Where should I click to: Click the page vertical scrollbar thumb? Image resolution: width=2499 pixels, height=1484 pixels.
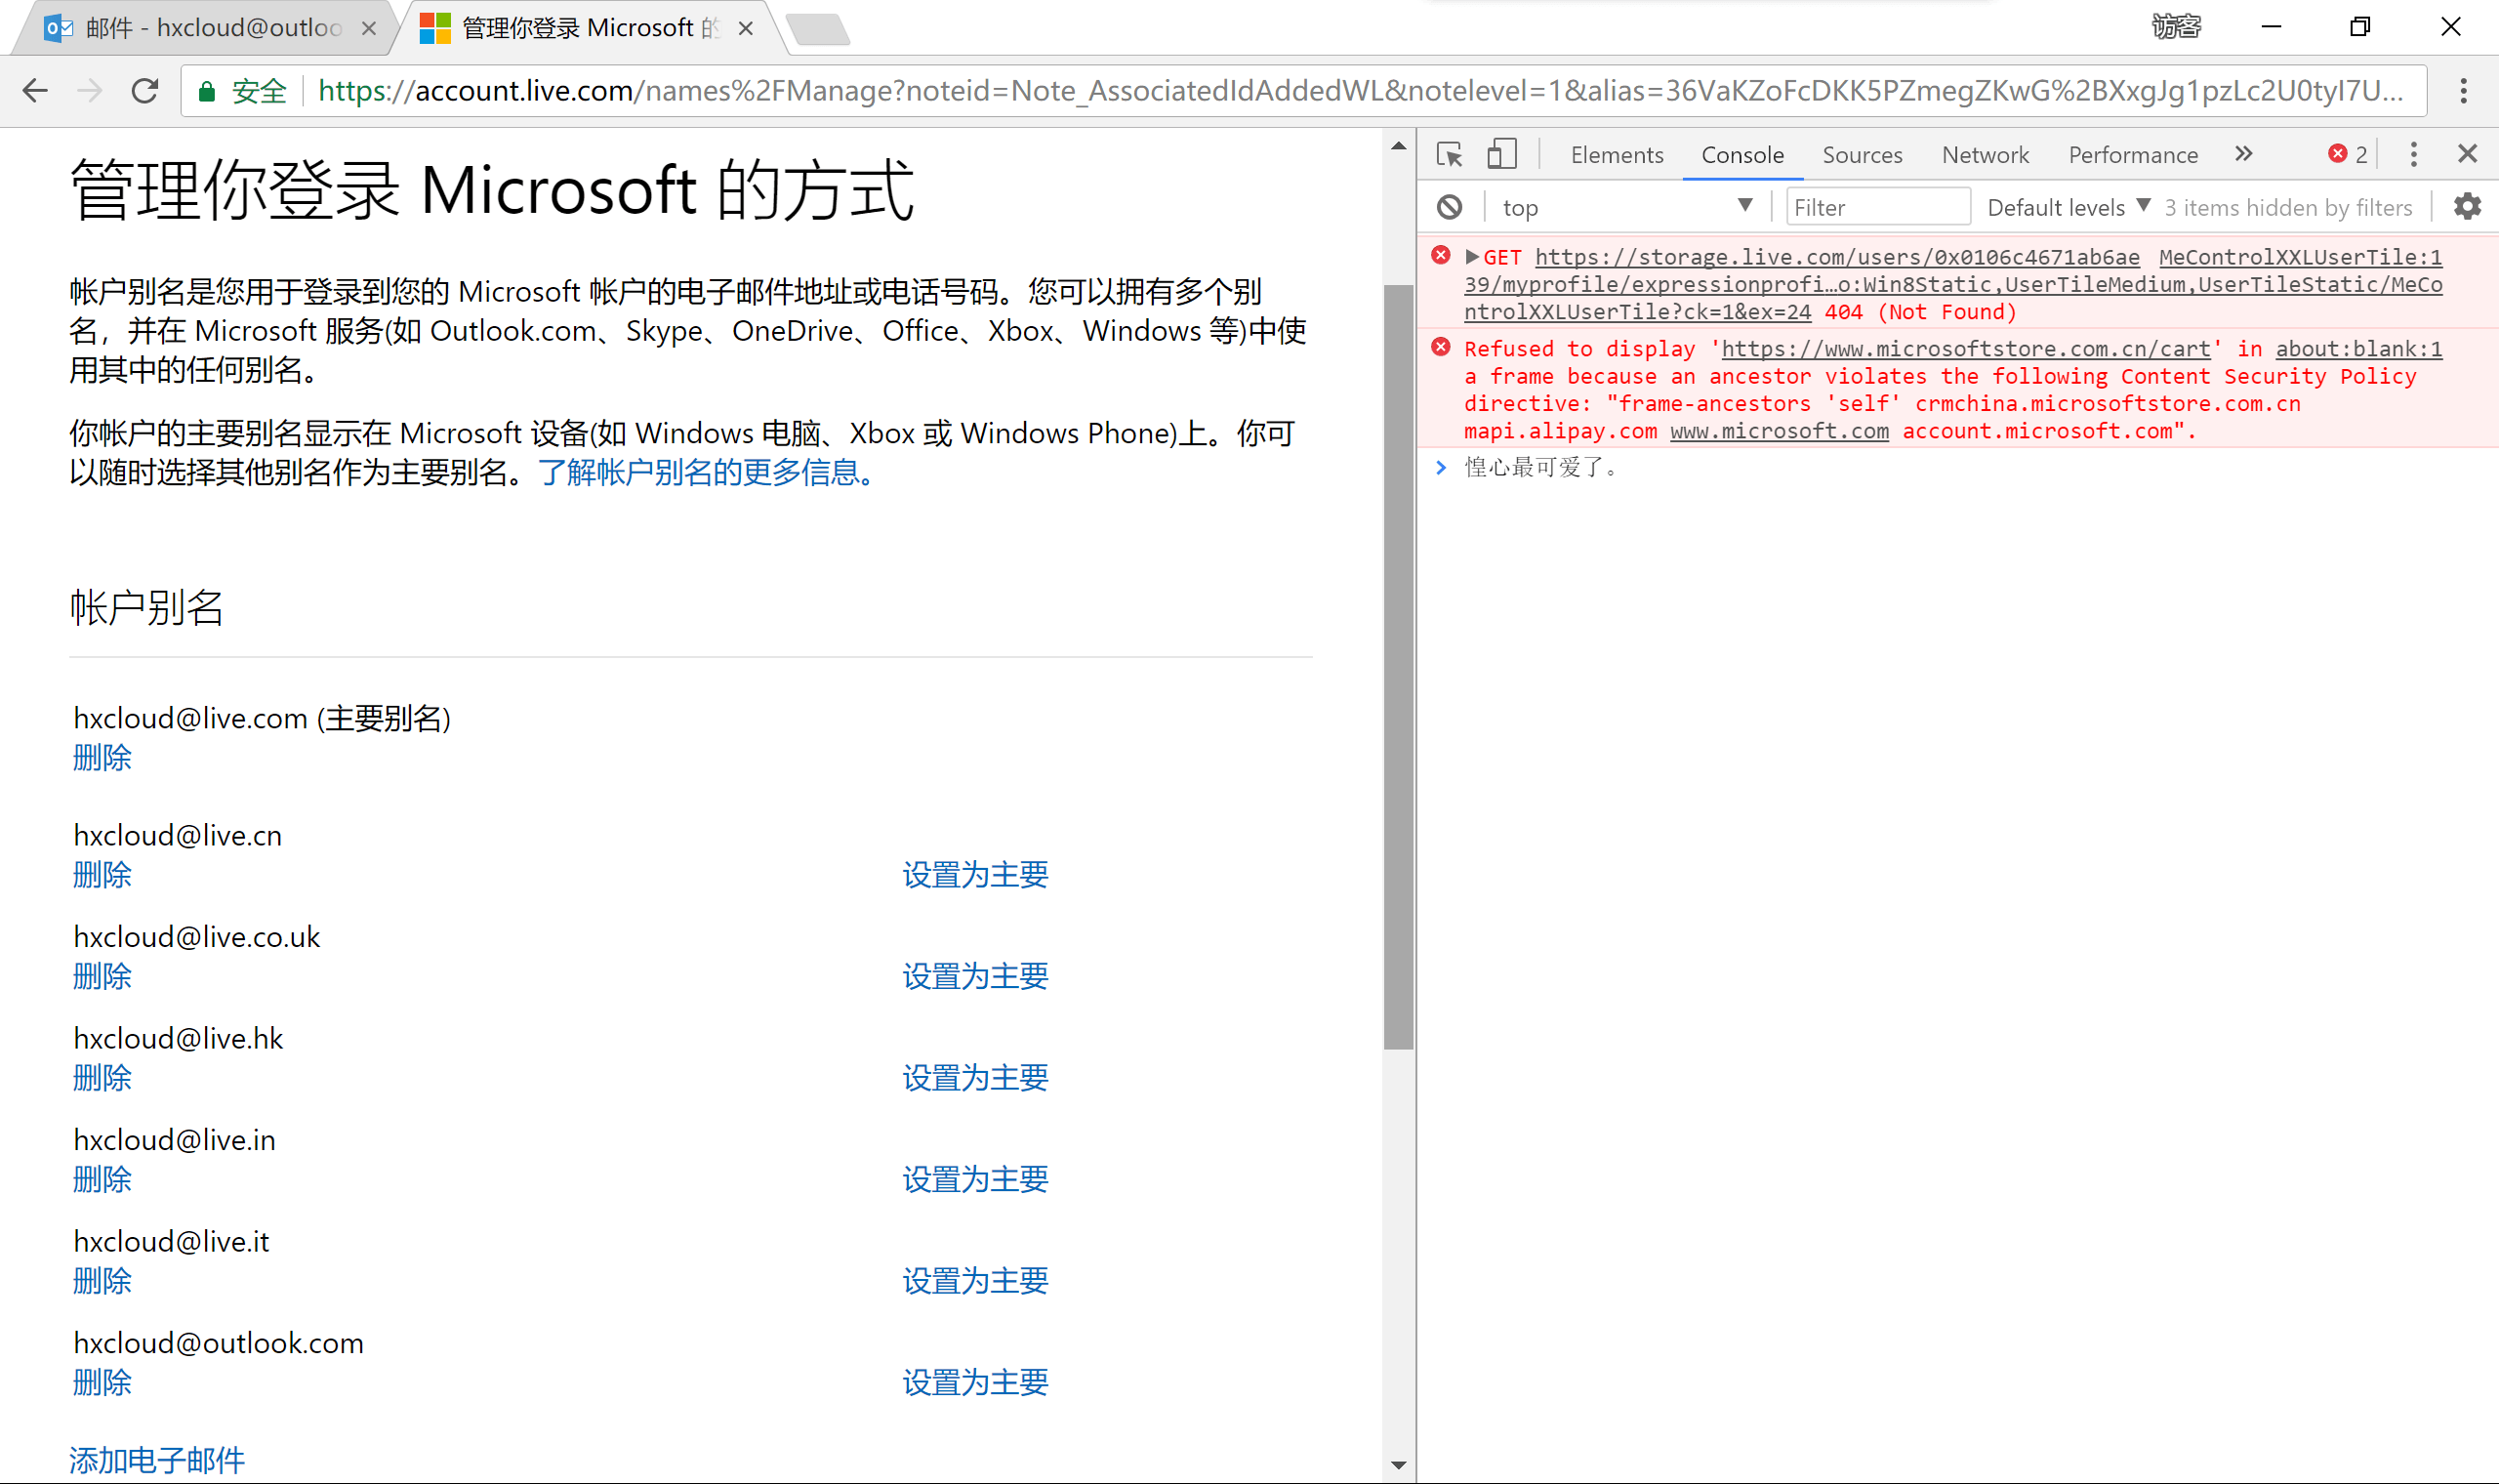1398,665
